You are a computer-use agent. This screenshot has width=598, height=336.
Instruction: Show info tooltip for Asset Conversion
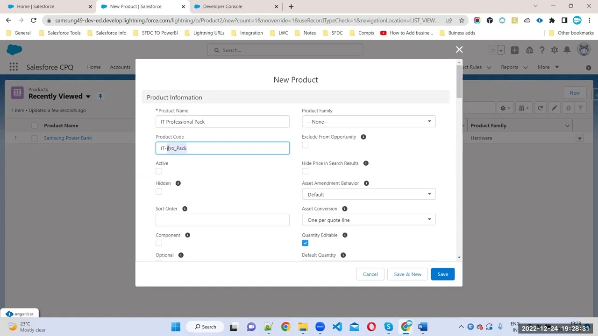coord(345,209)
